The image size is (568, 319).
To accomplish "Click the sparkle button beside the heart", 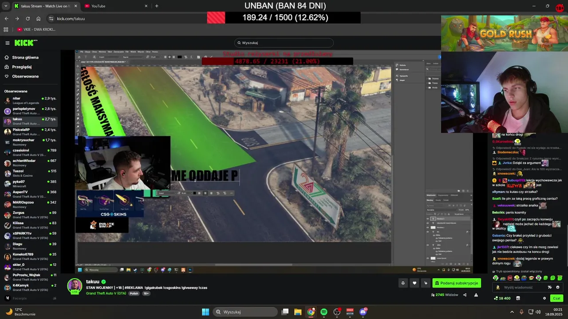I will click(x=426, y=283).
